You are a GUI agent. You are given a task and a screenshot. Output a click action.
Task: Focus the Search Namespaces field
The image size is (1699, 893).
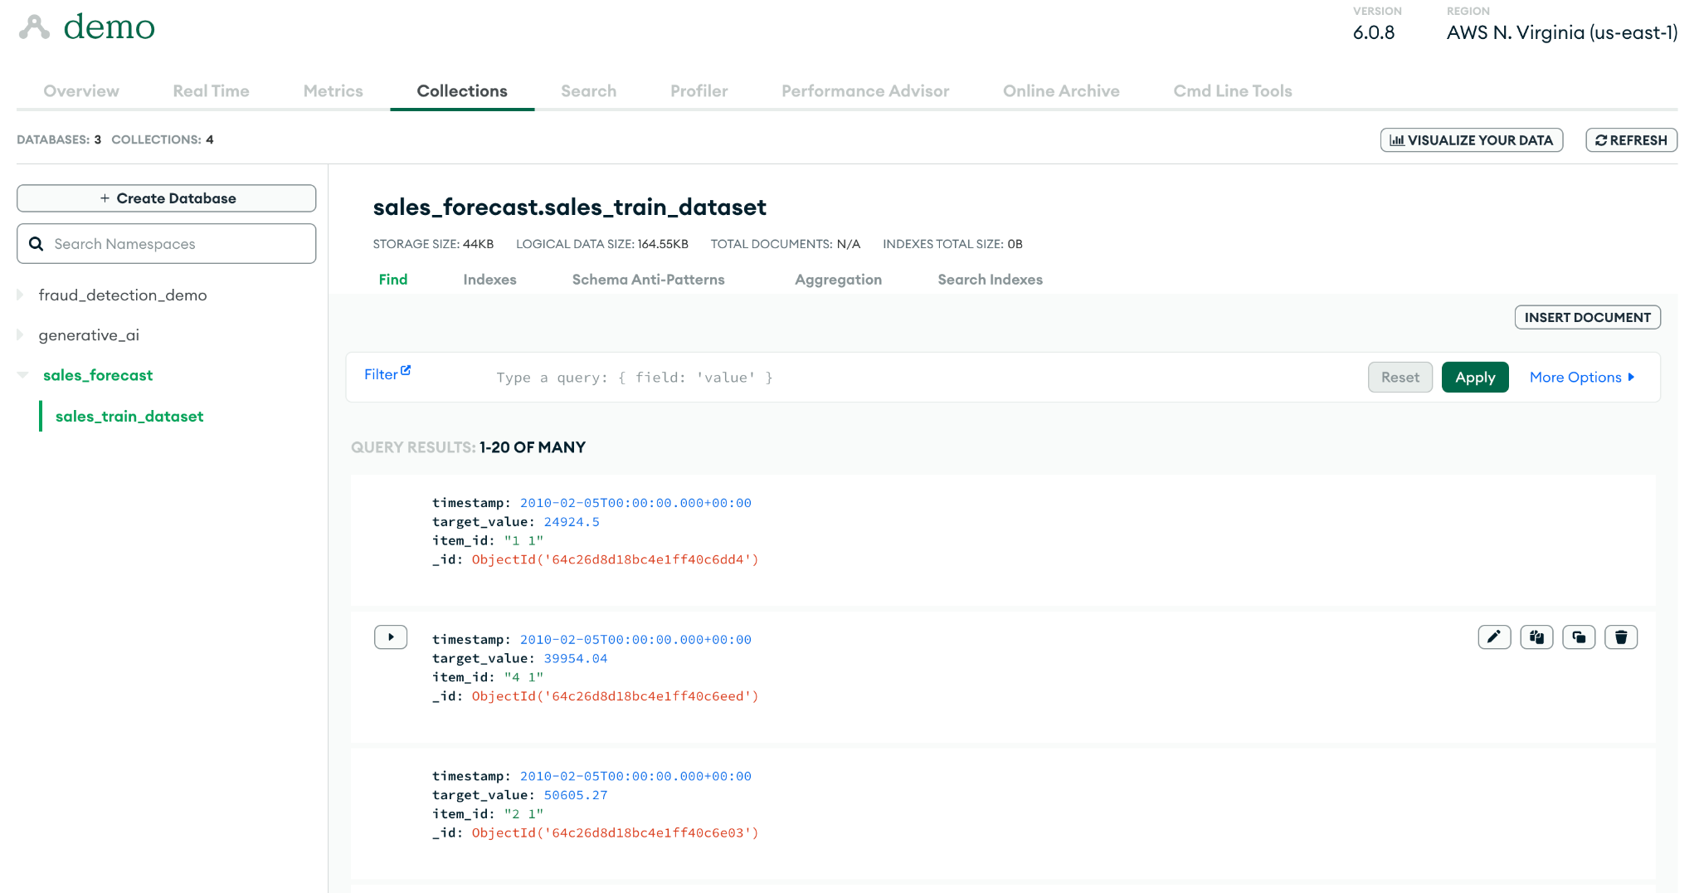coord(166,244)
